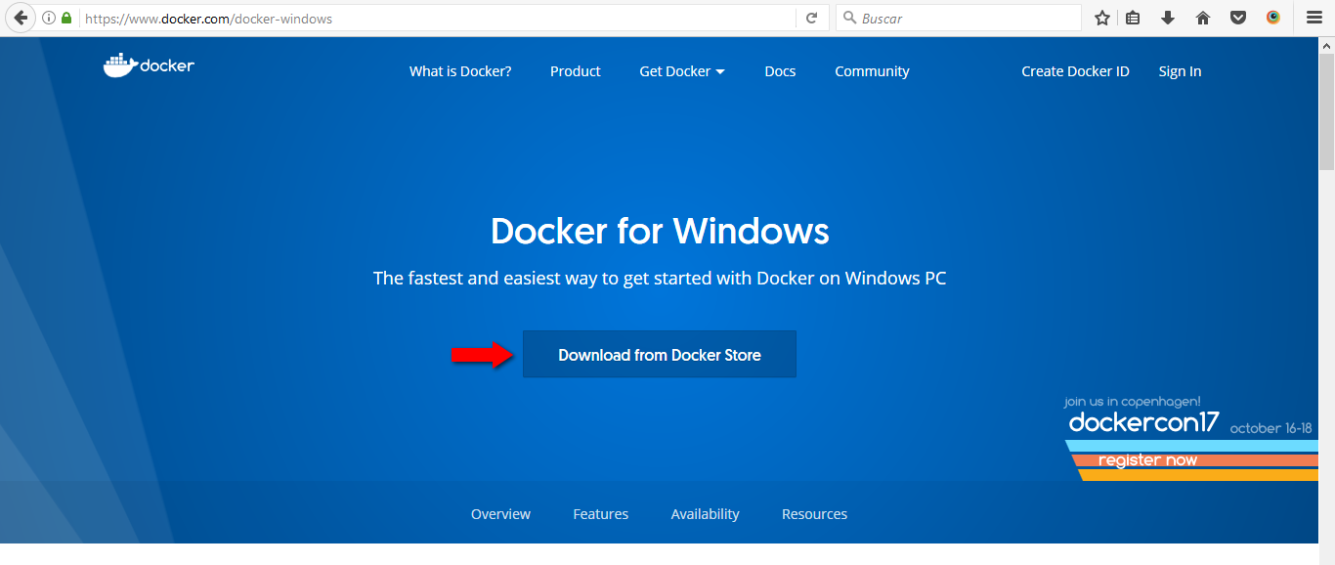Open the What is Docker? menu item

460,71
